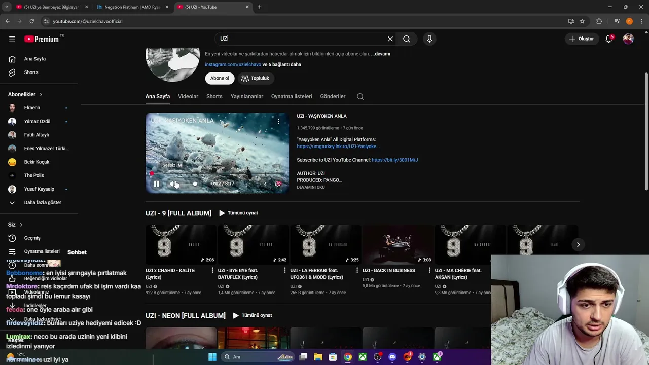
Task: Open the Yusuf Kayaalp subscription
Action: (x=38, y=189)
